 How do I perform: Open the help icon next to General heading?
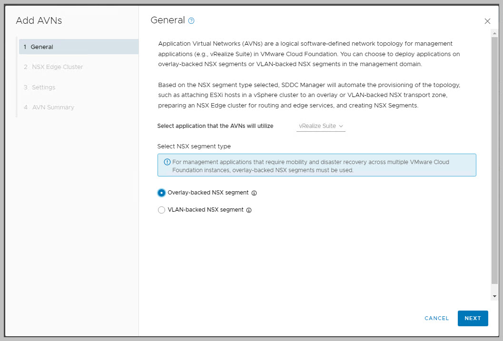[x=191, y=21]
